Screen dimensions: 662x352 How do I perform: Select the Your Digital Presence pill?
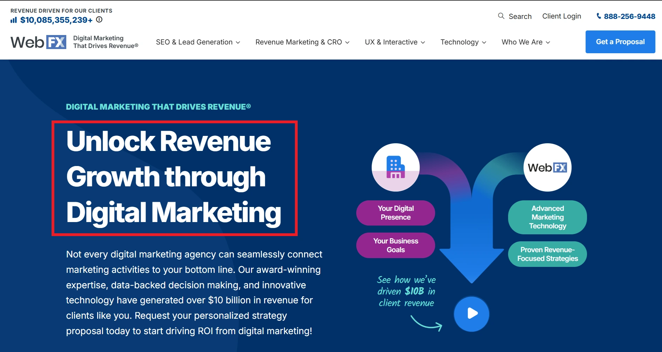point(396,213)
